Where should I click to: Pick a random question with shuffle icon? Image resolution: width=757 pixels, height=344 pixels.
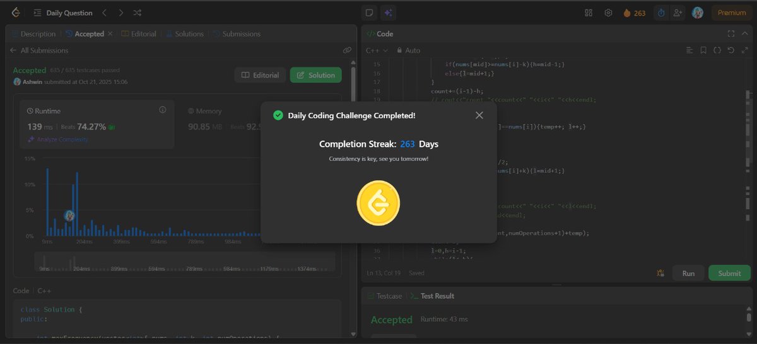(x=138, y=13)
